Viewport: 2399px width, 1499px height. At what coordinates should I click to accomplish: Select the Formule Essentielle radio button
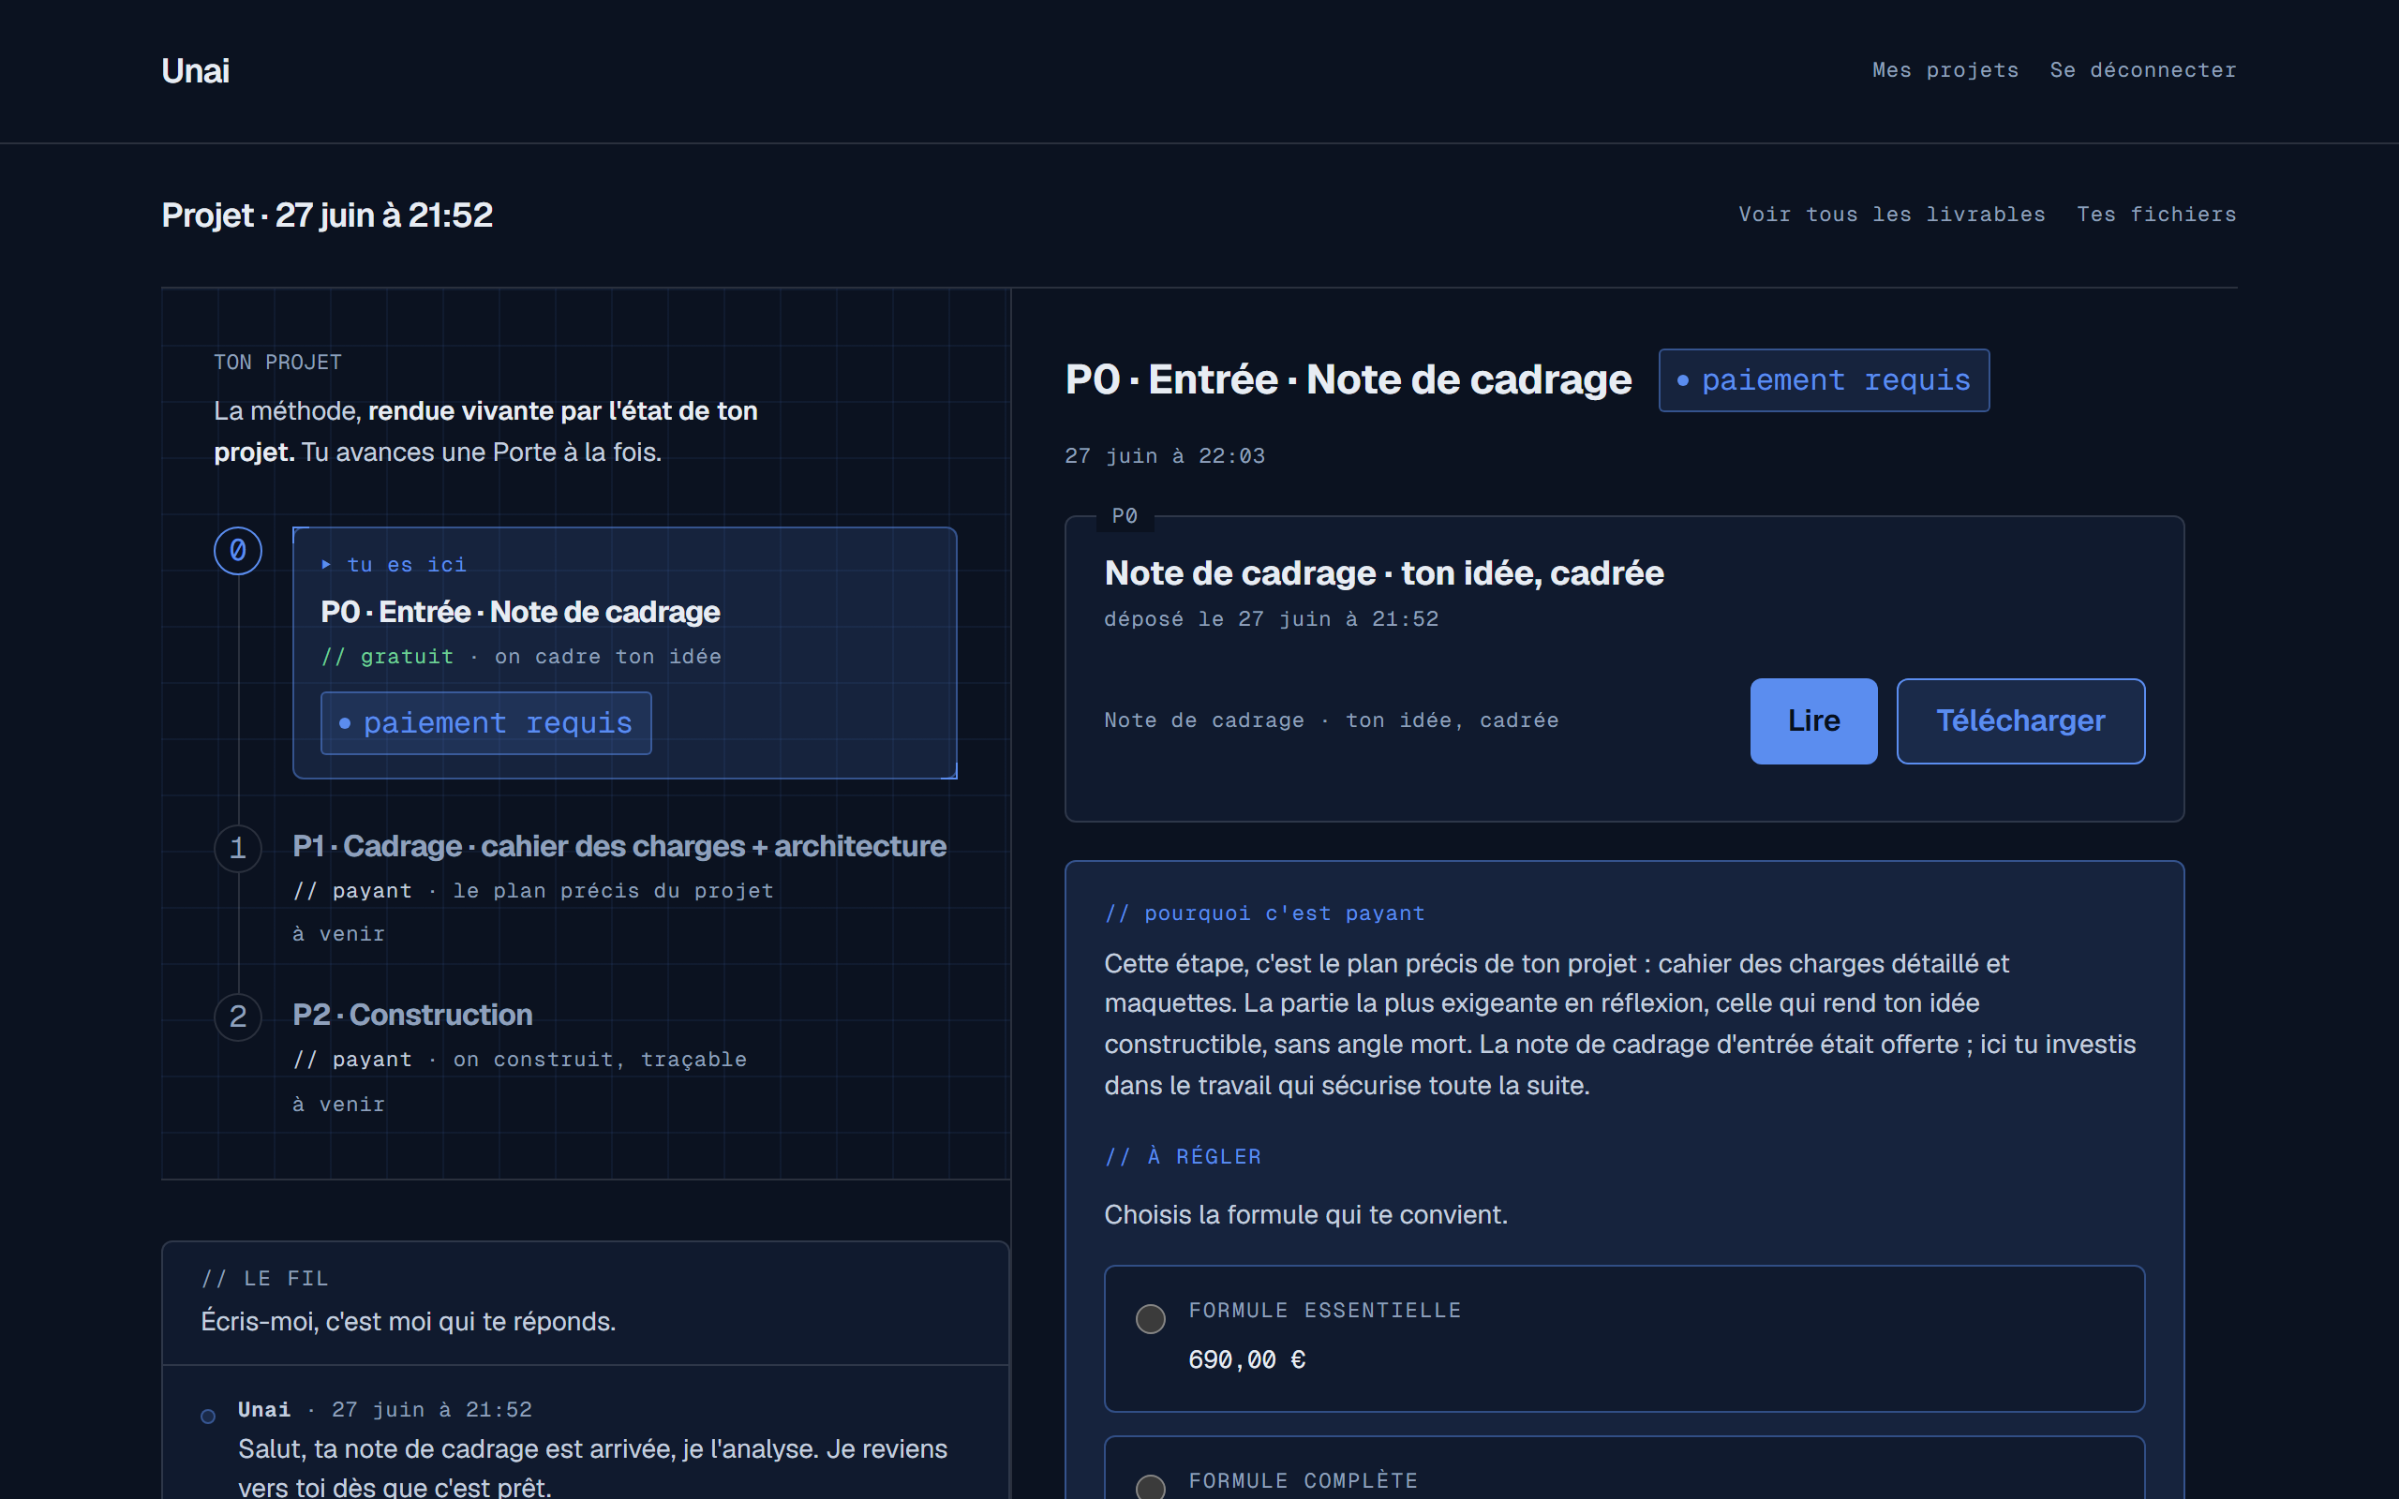tap(1150, 1318)
